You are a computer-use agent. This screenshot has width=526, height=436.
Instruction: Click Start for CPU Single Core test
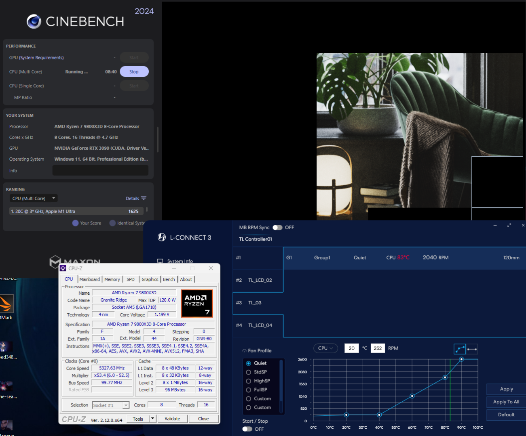[134, 86]
